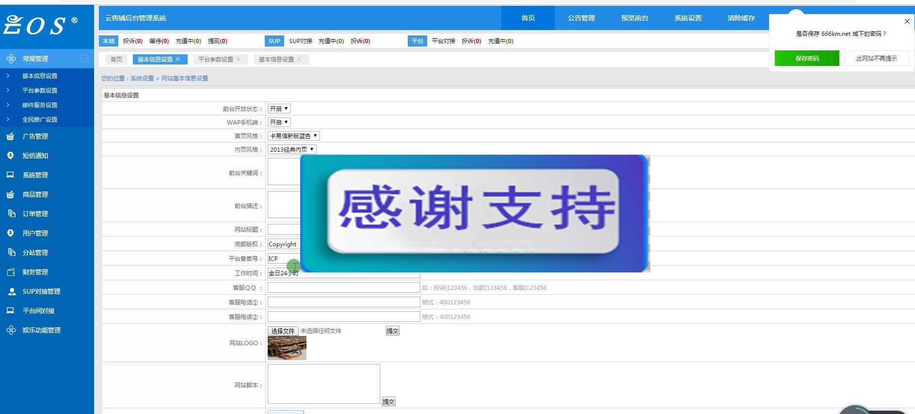The width and height of the screenshot is (915, 414).
Task: Collapse the 常规管理 sidebar section
Action: 84,59
